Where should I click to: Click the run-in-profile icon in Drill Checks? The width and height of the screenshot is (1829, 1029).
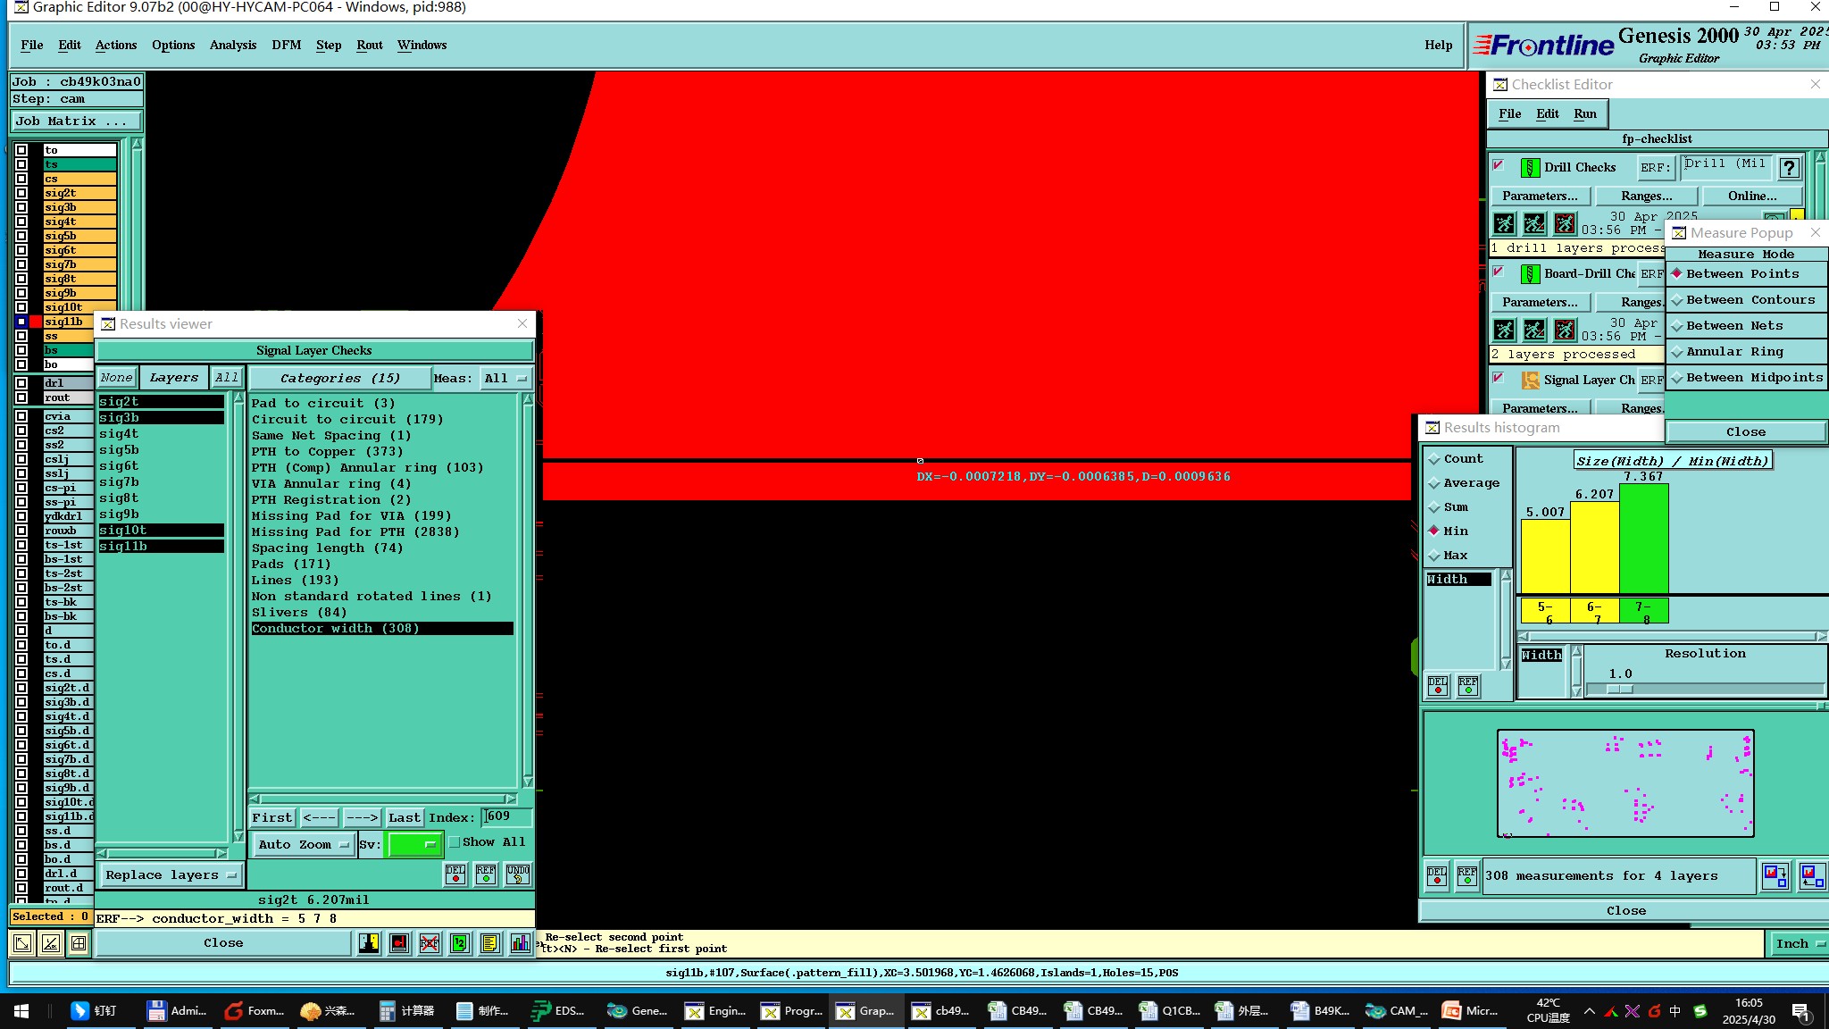pyautogui.click(x=1565, y=223)
